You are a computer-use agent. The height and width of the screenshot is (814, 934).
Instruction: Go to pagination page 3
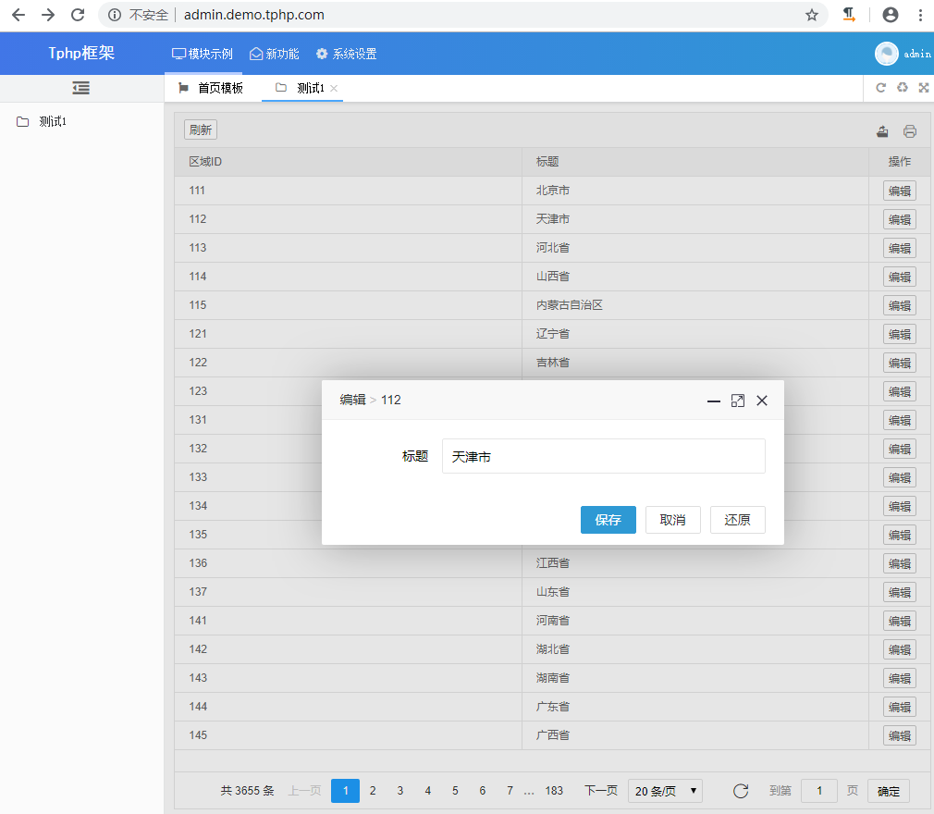coord(400,791)
